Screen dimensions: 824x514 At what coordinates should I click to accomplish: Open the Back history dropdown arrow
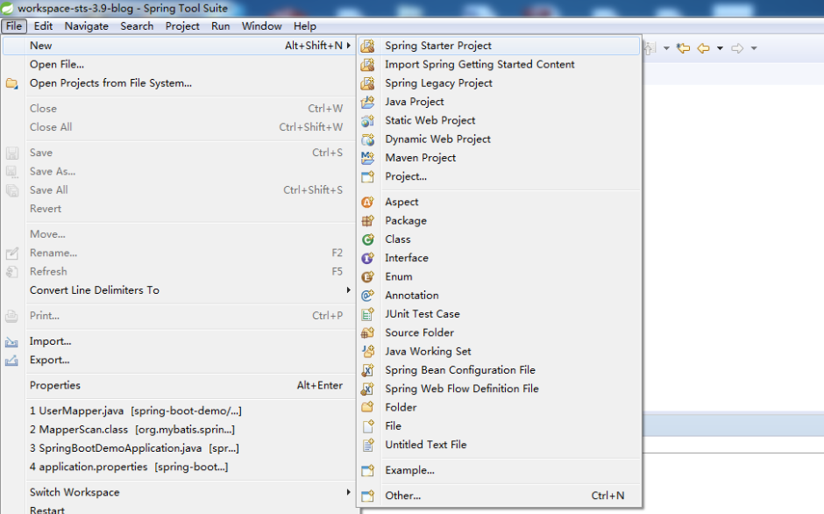720,48
